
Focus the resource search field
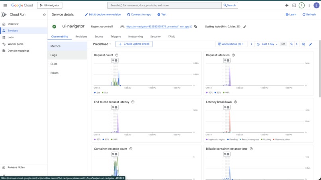164,5
